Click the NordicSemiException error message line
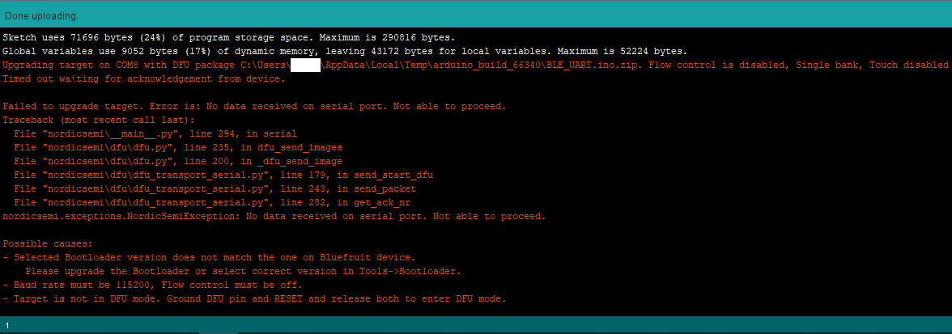The width and height of the screenshot is (952, 334). pyautogui.click(x=274, y=216)
